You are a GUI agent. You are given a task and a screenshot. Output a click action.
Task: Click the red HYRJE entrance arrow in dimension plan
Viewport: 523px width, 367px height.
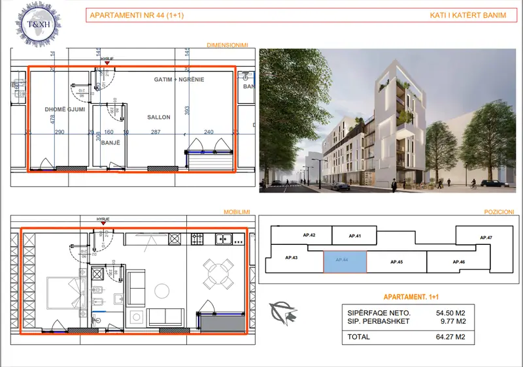pos(107,63)
